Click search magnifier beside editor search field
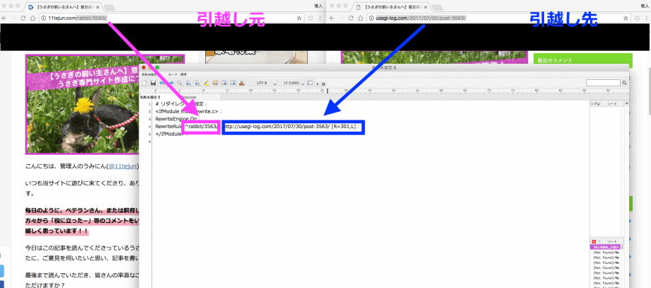 (626, 83)
